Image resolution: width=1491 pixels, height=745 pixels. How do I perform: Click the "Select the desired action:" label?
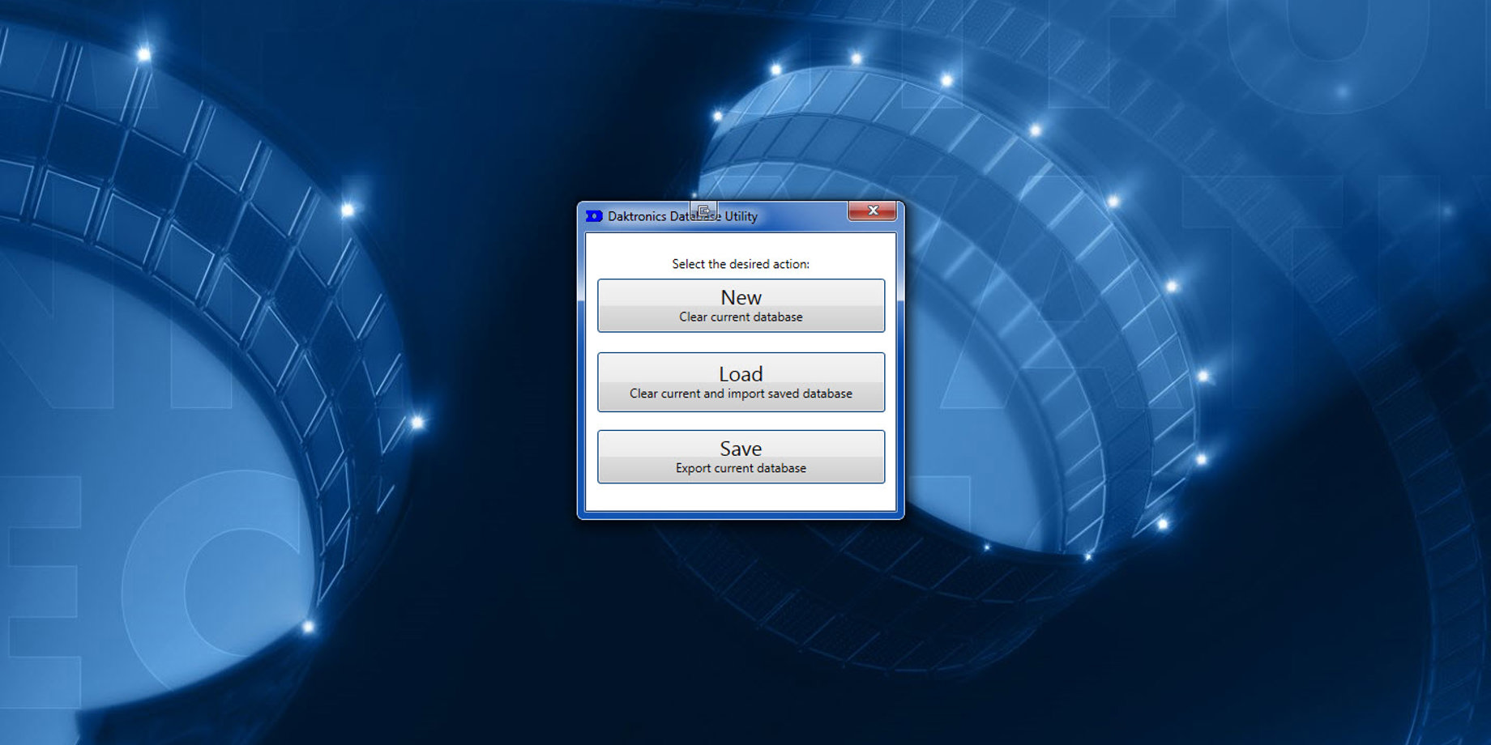(741, 264)
